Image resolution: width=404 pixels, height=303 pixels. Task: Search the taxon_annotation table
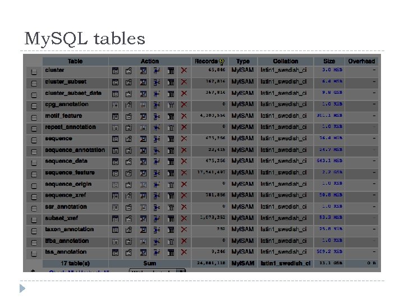tap(143, 230)
